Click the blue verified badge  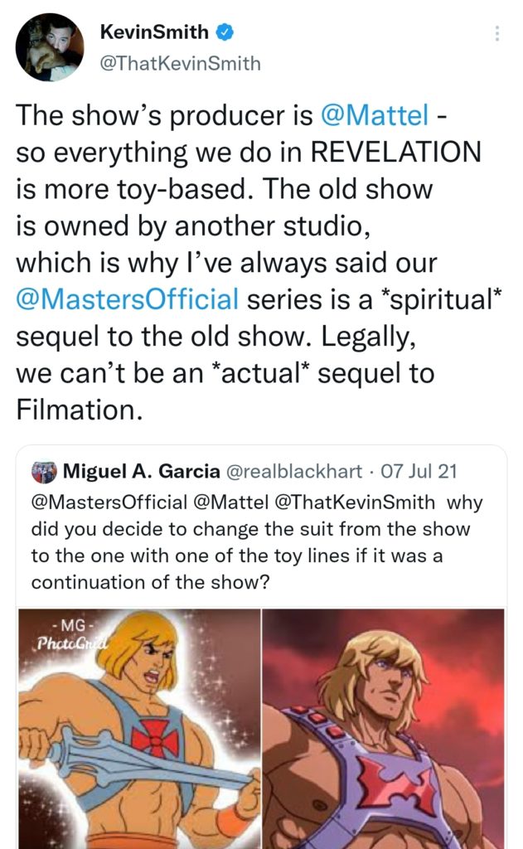[x=225, y=34]
